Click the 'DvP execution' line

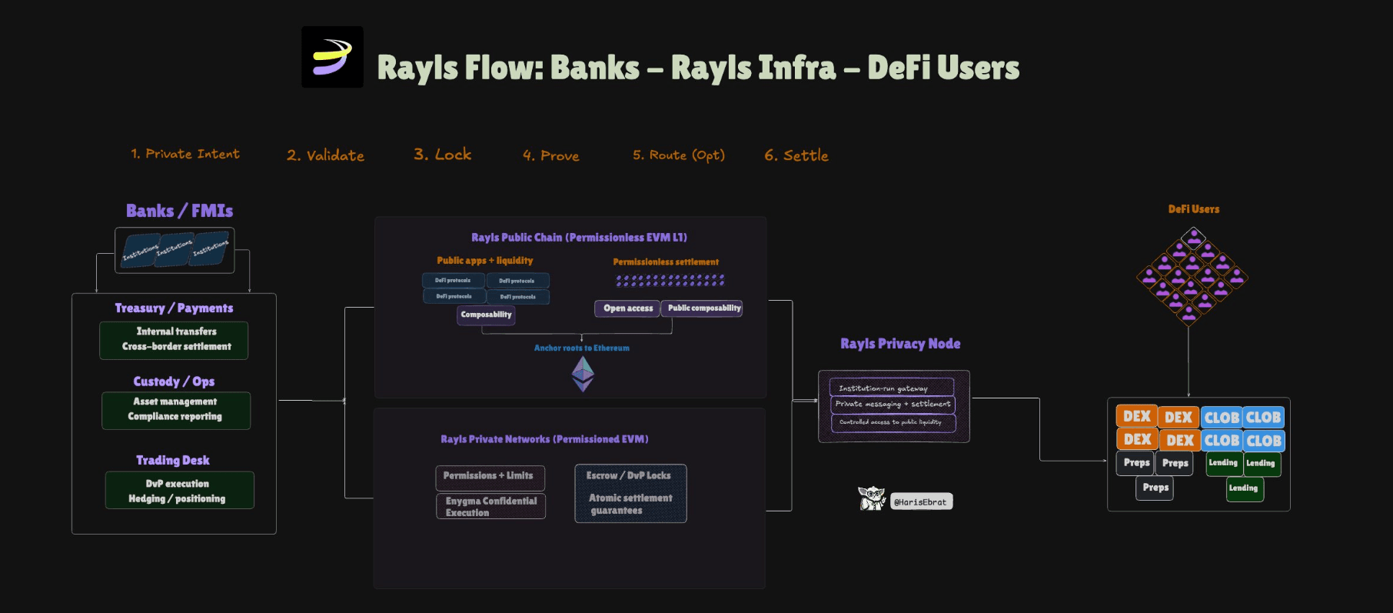click(x=178, y=484)
